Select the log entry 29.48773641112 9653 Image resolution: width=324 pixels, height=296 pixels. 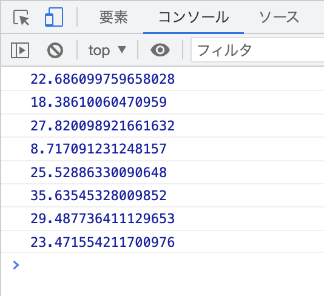click(103, 218)
